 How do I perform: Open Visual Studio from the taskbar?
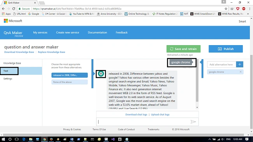113,139
